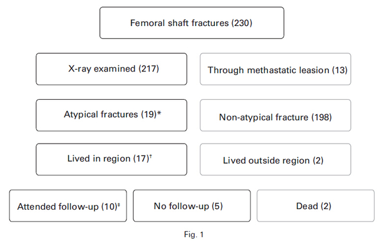
Task: Select the X-ray examined (217) box
Action: click(x=112, y=69)
